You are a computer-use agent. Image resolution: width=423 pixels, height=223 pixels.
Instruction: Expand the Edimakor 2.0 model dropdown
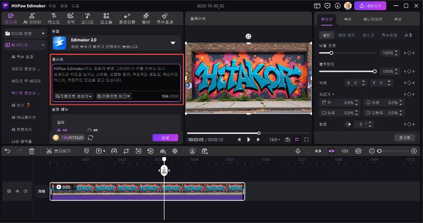point(173,43)
